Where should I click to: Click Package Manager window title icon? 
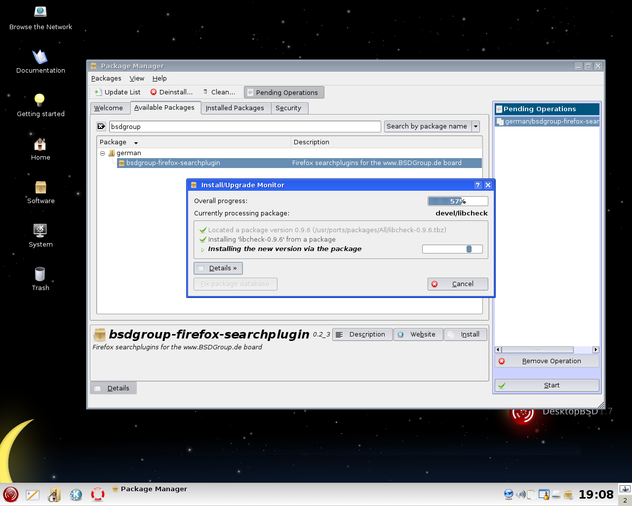pyautogui.click(x=94, y=66)
